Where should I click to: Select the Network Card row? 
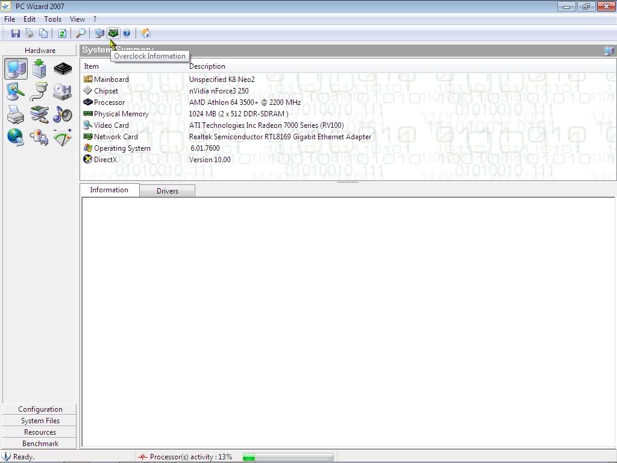tap(348, 136)
